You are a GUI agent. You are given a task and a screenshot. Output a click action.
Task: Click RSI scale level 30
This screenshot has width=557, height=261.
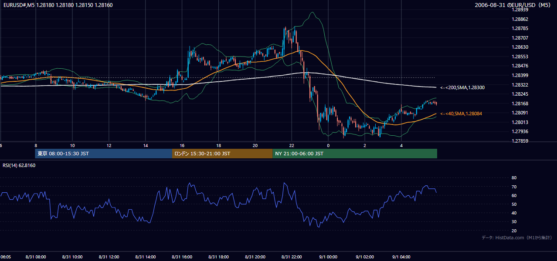(x=514, y=222)
